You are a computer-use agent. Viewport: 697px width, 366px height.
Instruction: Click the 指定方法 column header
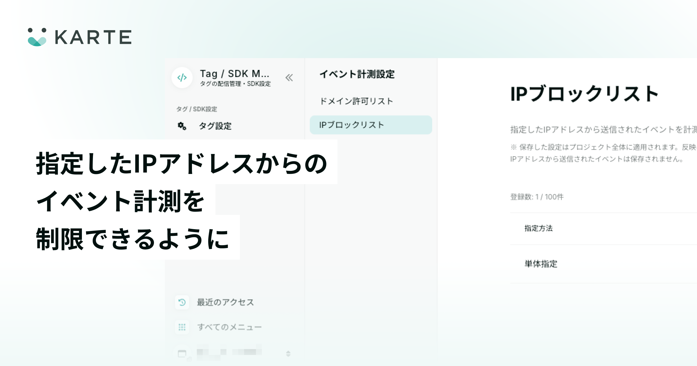point(538,228)
